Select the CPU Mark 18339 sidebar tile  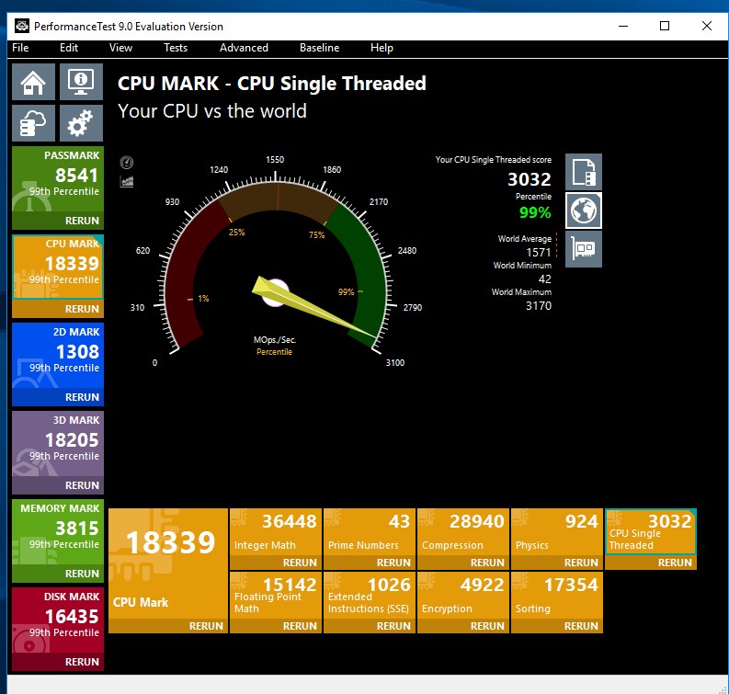point(58,267)
